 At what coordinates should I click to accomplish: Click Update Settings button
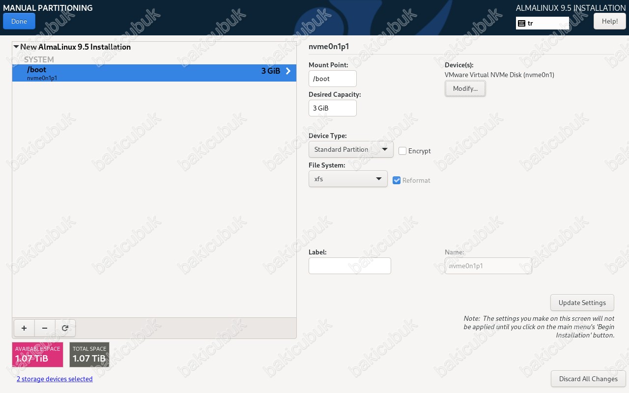point(582,303)
